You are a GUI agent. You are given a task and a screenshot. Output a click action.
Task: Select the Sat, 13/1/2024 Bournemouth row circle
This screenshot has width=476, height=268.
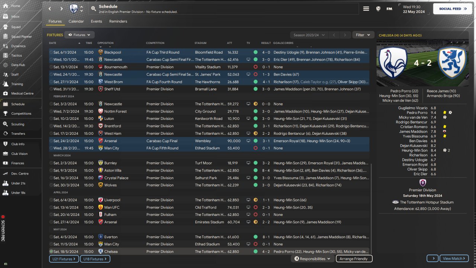click(x=51, y=67)
